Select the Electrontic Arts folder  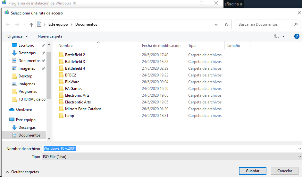tap(78, 102)
